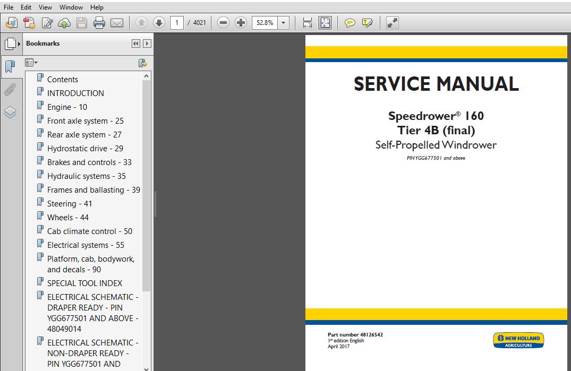Viewport: 571px width, 371px height.
Task: Click the Print icon
Action: [x=99, y=23]
